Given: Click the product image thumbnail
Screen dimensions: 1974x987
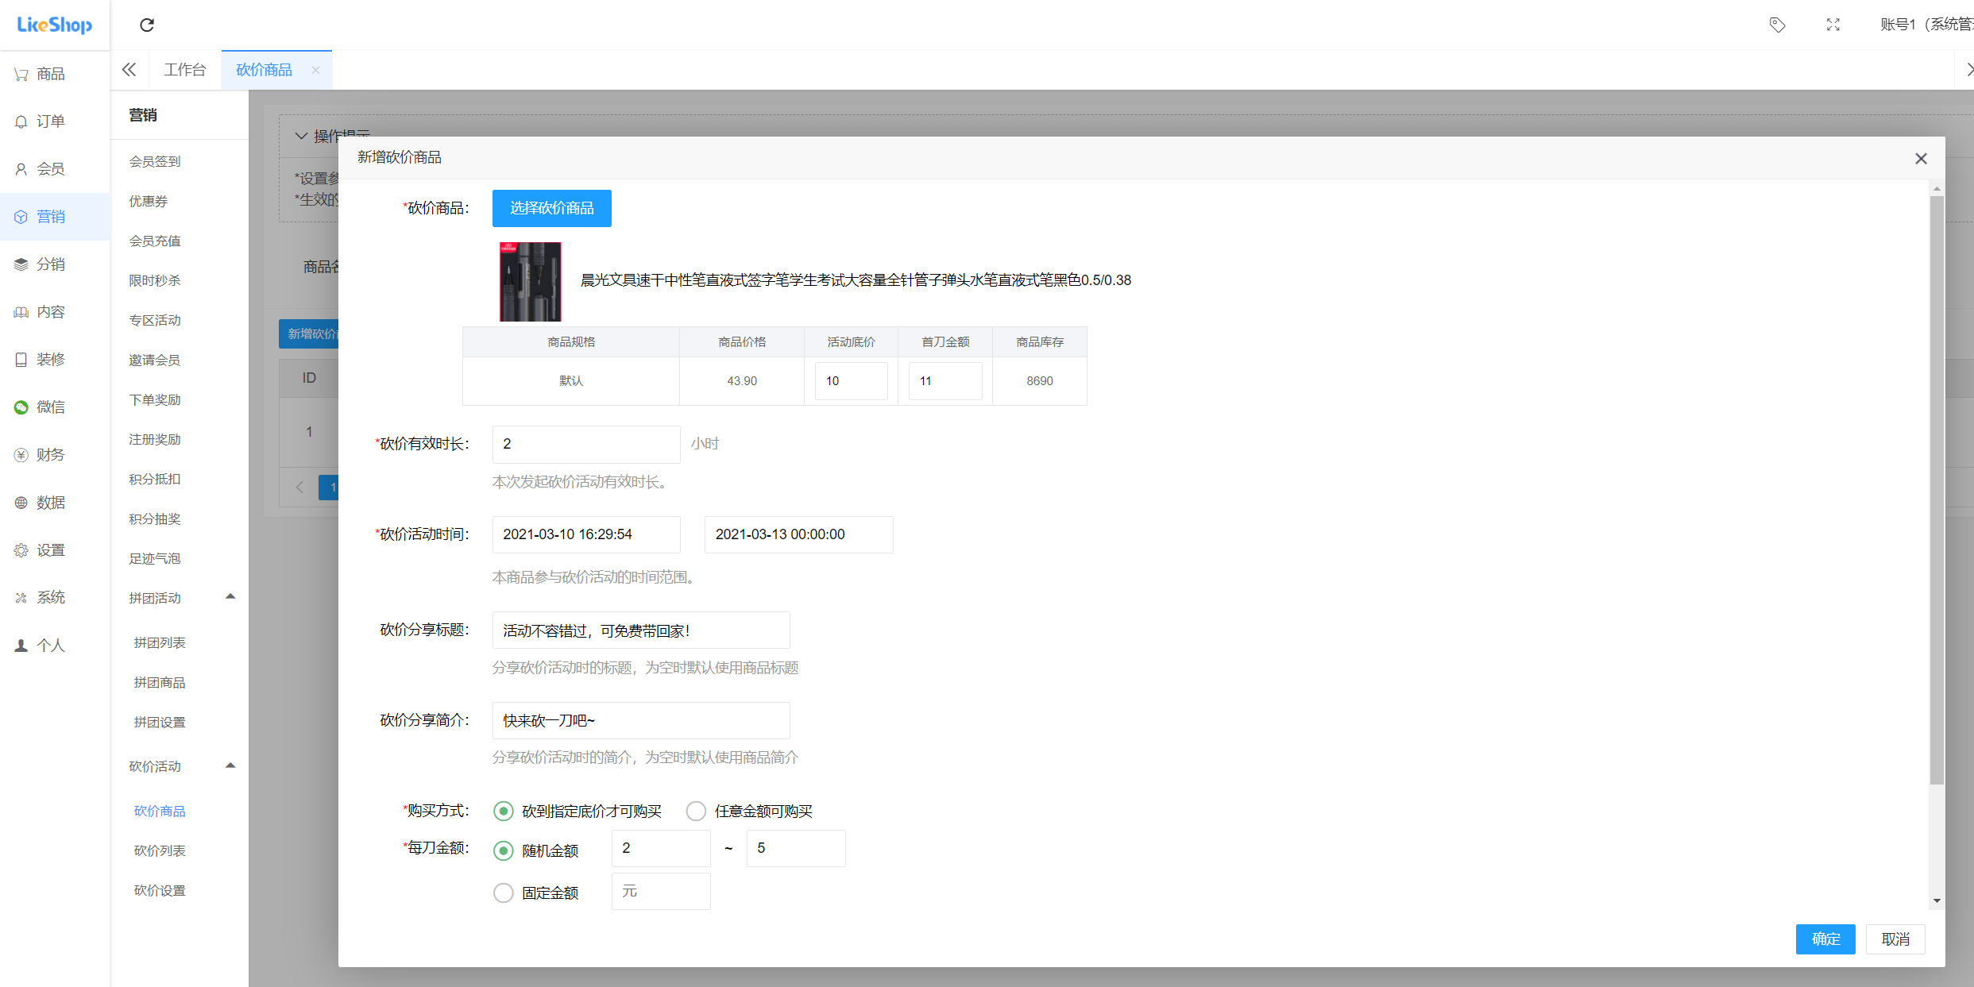Looking at the screenshot, I should tap(529, 281).
